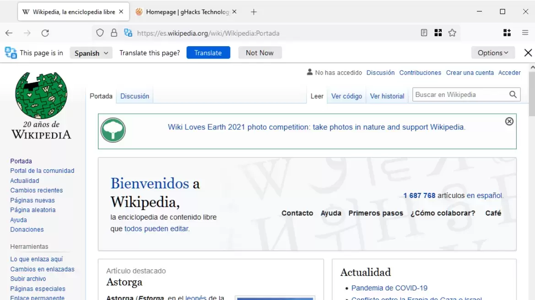Screen dimensions: 535x300
Task: Open the user Discusión link at top
Action: point(380,73)
